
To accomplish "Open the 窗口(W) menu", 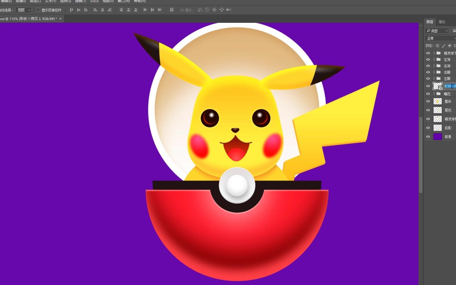I will (124, 1).
